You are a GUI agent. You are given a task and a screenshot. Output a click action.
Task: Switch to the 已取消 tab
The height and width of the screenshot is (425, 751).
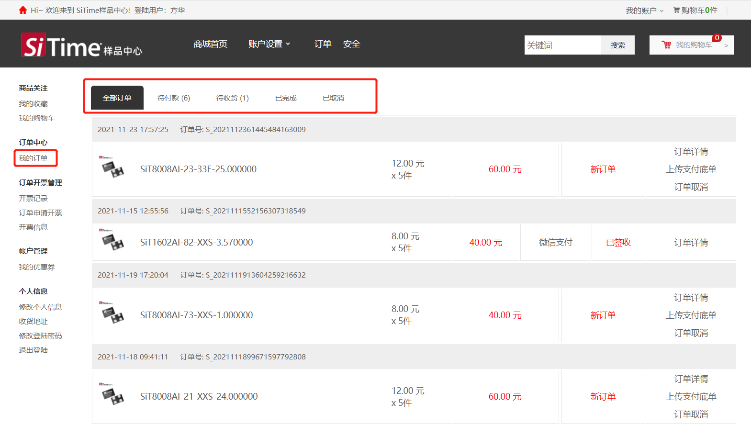(334, 98)
